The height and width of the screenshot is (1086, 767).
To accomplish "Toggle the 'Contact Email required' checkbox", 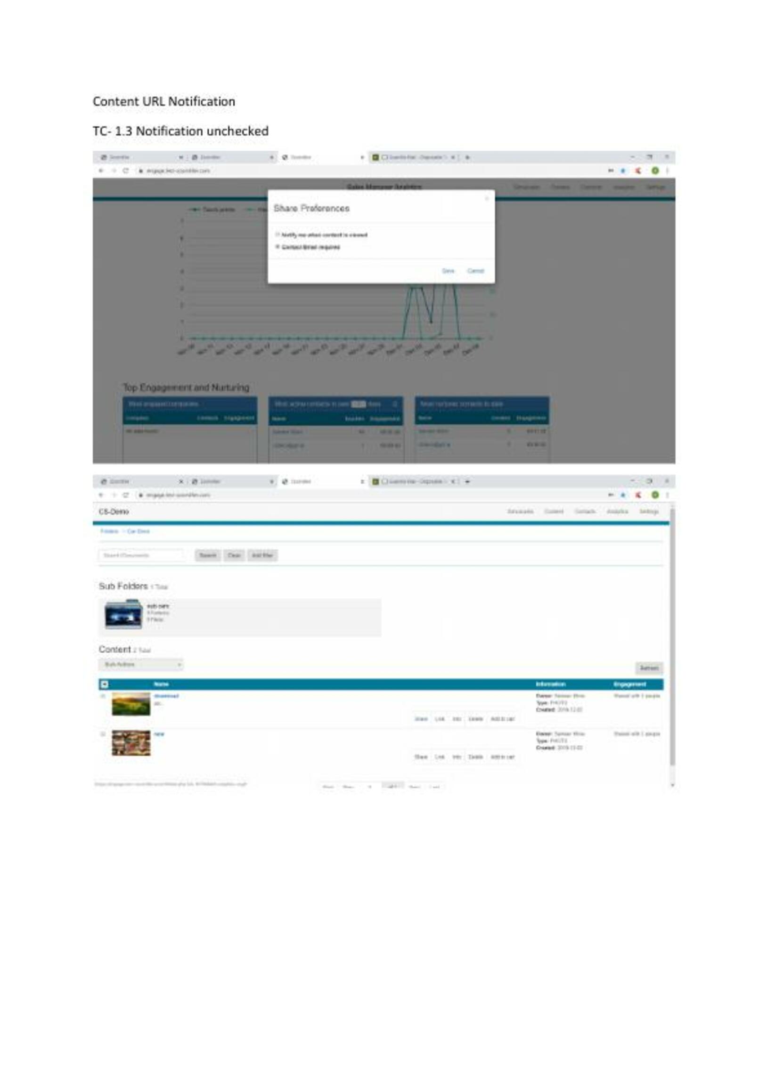I will [x=277, y=247].
